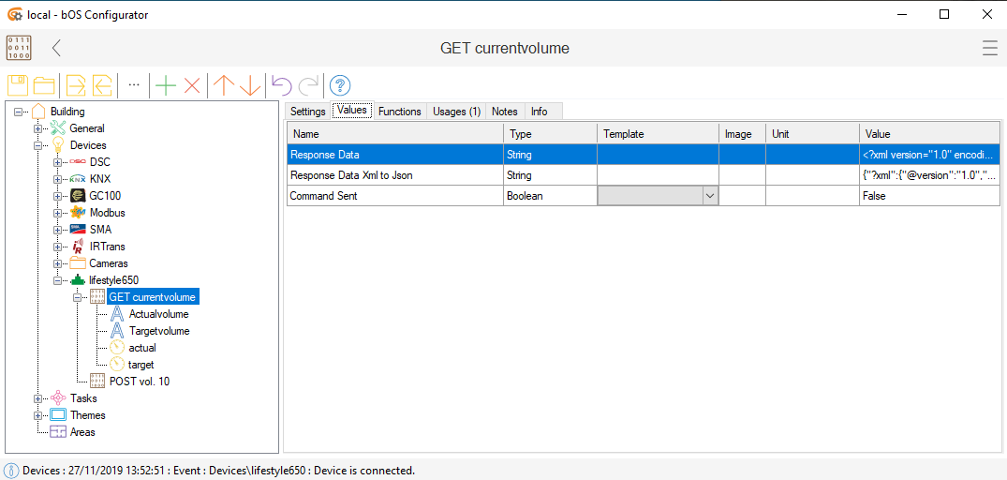Click the open folder toolbar icon
The image size is (1007, 480).
point(44,85)
